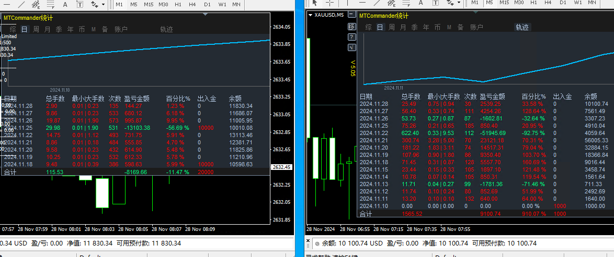Open 周 weekly tab in right MTCommander panel

(391, 27)
